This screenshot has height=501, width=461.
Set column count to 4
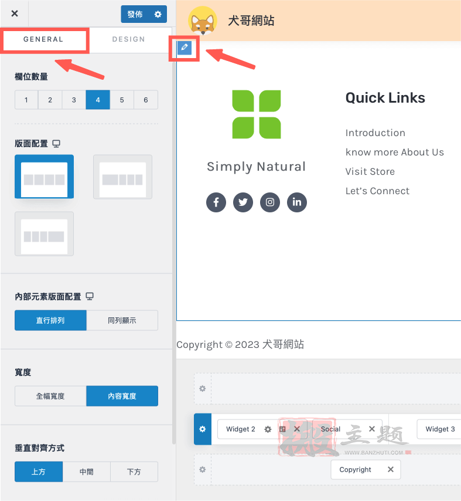coord(98,100)
